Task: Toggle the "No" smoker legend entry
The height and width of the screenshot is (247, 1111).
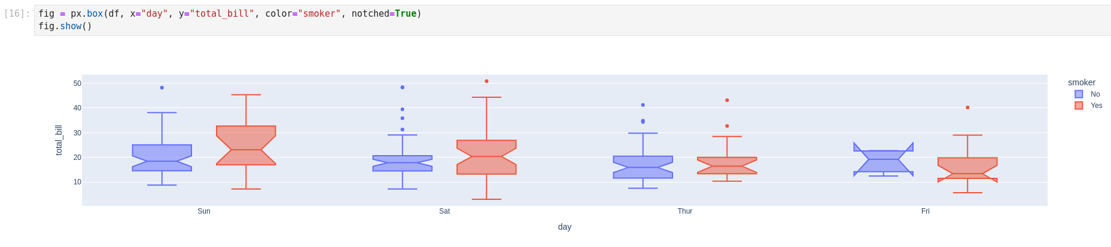Action: tap(1095, 94)
